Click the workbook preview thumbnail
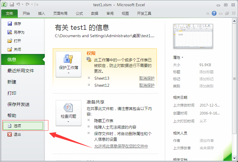This screenshot has width=238, height=162. point(193,36)
